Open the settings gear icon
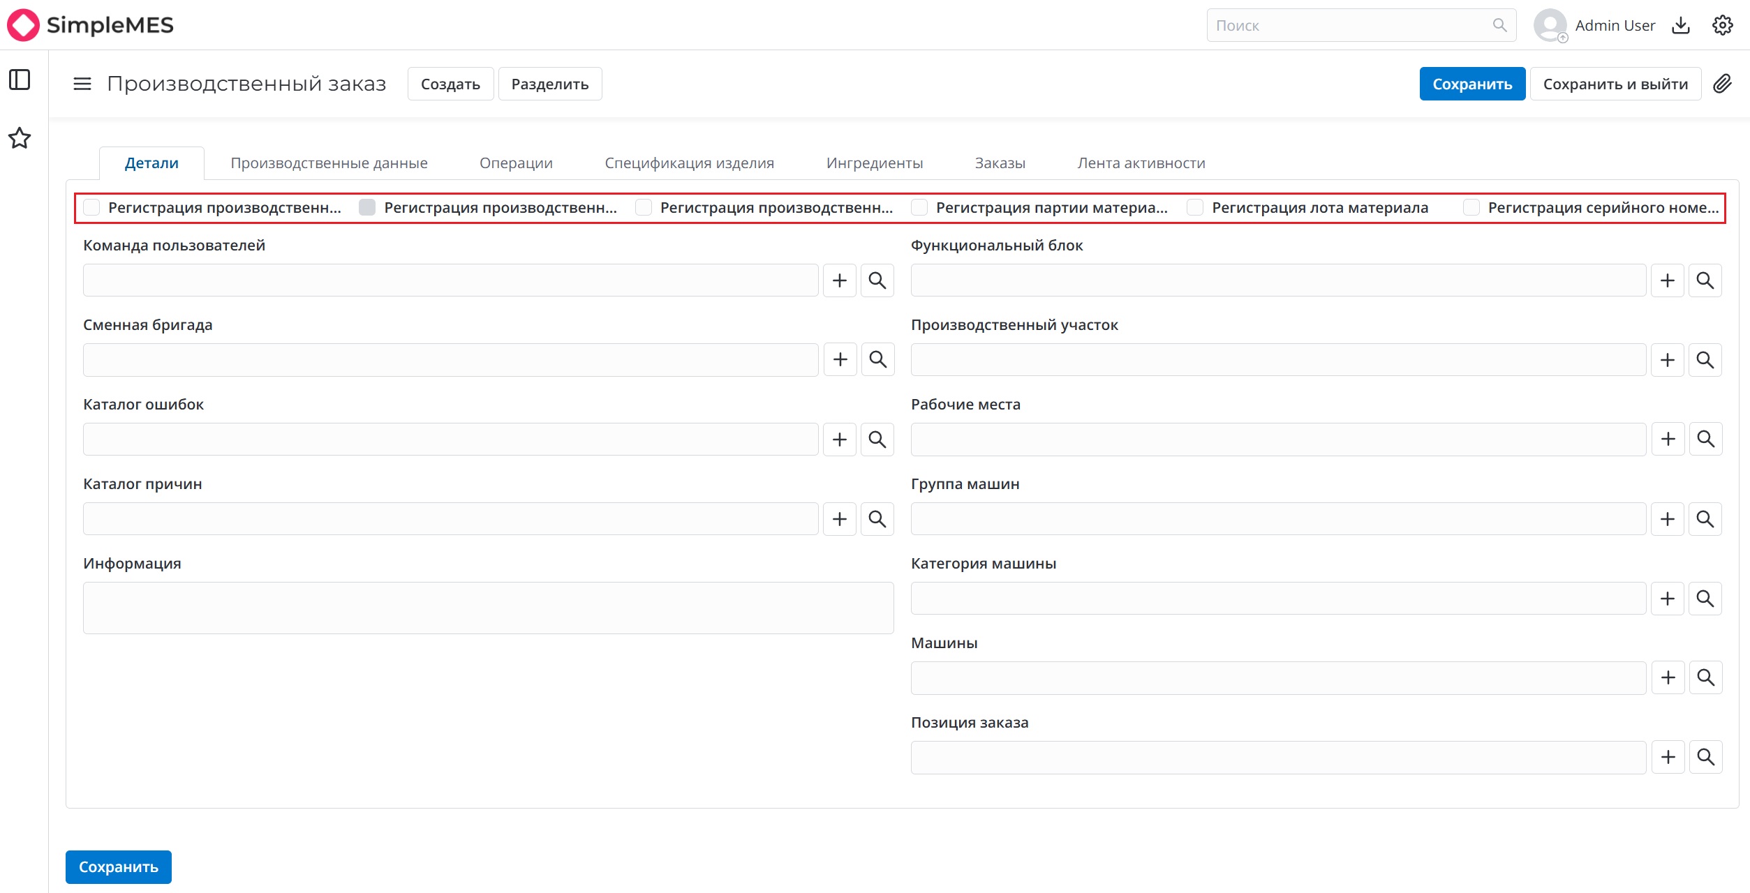The image size is (1750, 893). pyautogui.click(x=1722, y=25)
